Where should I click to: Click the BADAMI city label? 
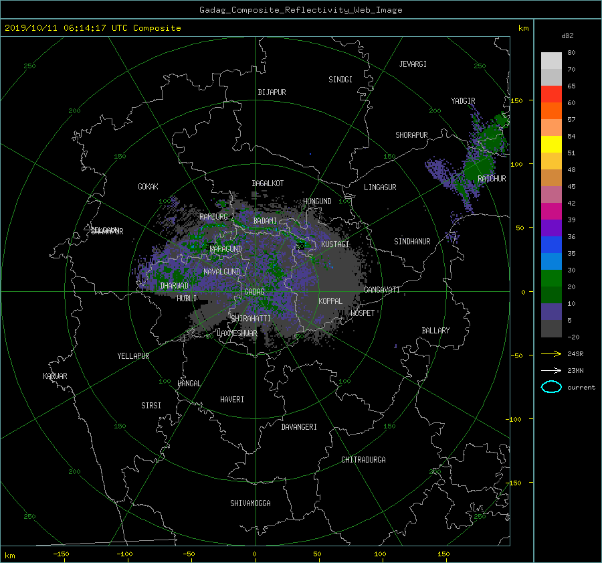click(265, 221)
